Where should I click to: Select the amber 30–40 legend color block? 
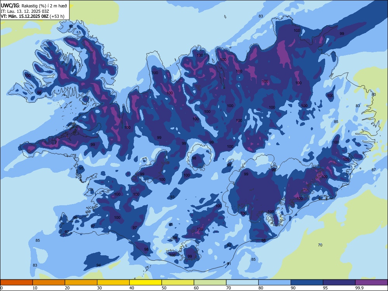pyautogui.click(x=113, y=282)
